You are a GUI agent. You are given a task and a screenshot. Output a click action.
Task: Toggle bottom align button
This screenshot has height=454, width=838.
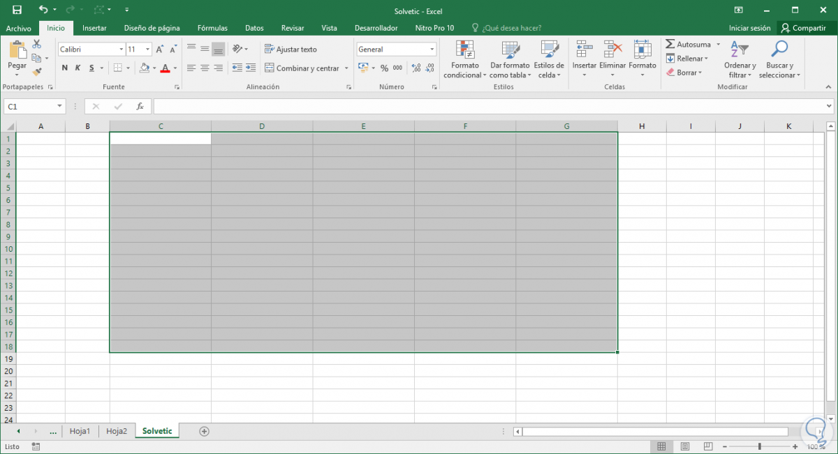point(218,49)
